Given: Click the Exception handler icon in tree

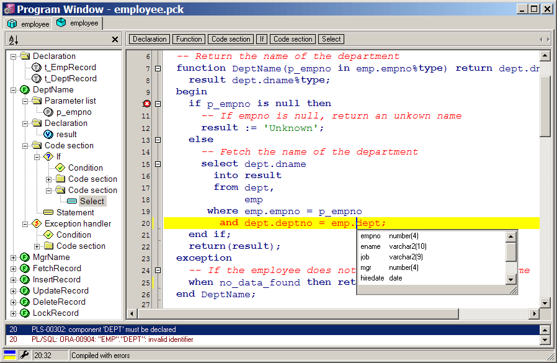Looking at the screenshot, I should 37,224.
